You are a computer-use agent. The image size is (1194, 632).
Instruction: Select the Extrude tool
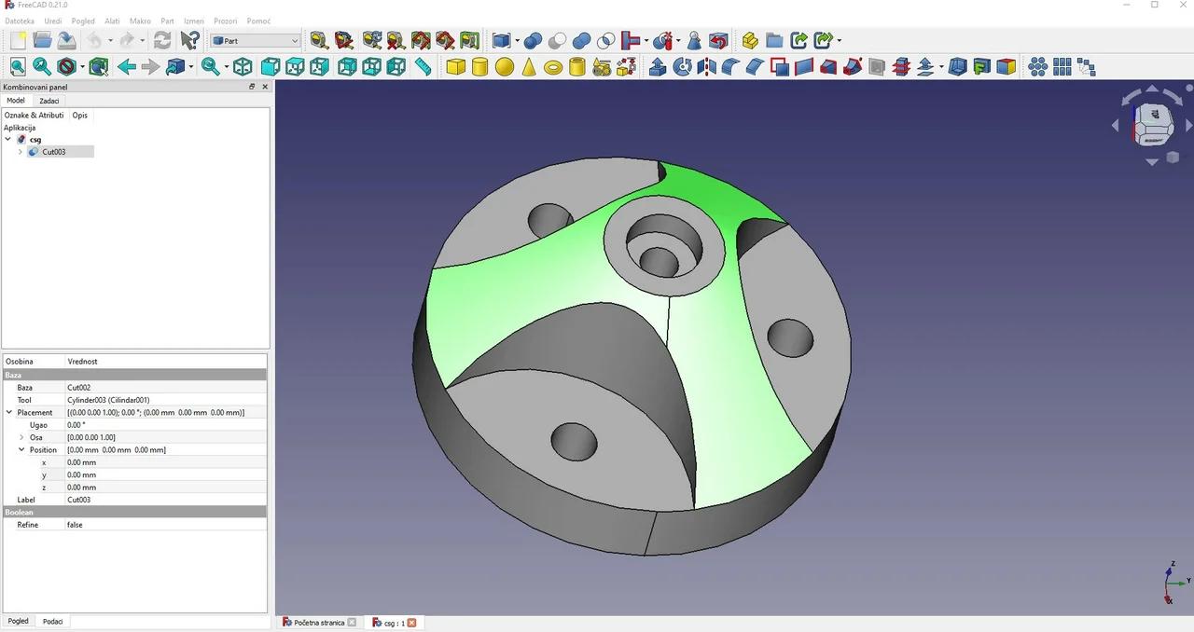coord(656,66)
